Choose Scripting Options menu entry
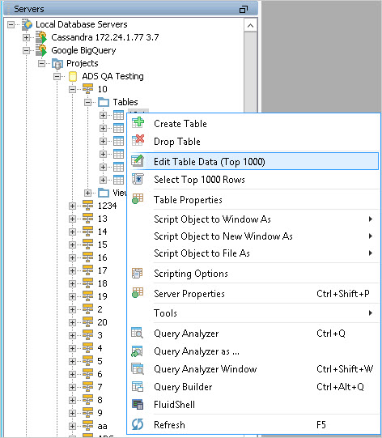 pos(254,273)
